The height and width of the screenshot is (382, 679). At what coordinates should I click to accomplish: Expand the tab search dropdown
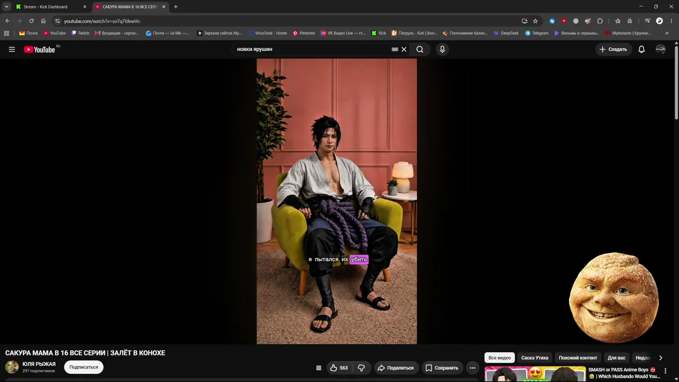click(6, 7)
